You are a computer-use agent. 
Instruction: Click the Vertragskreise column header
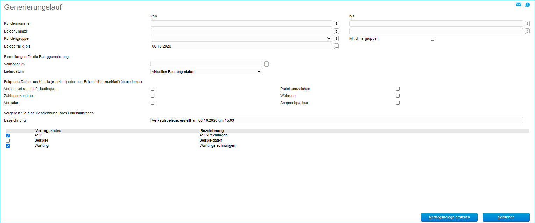click(48, 131)
